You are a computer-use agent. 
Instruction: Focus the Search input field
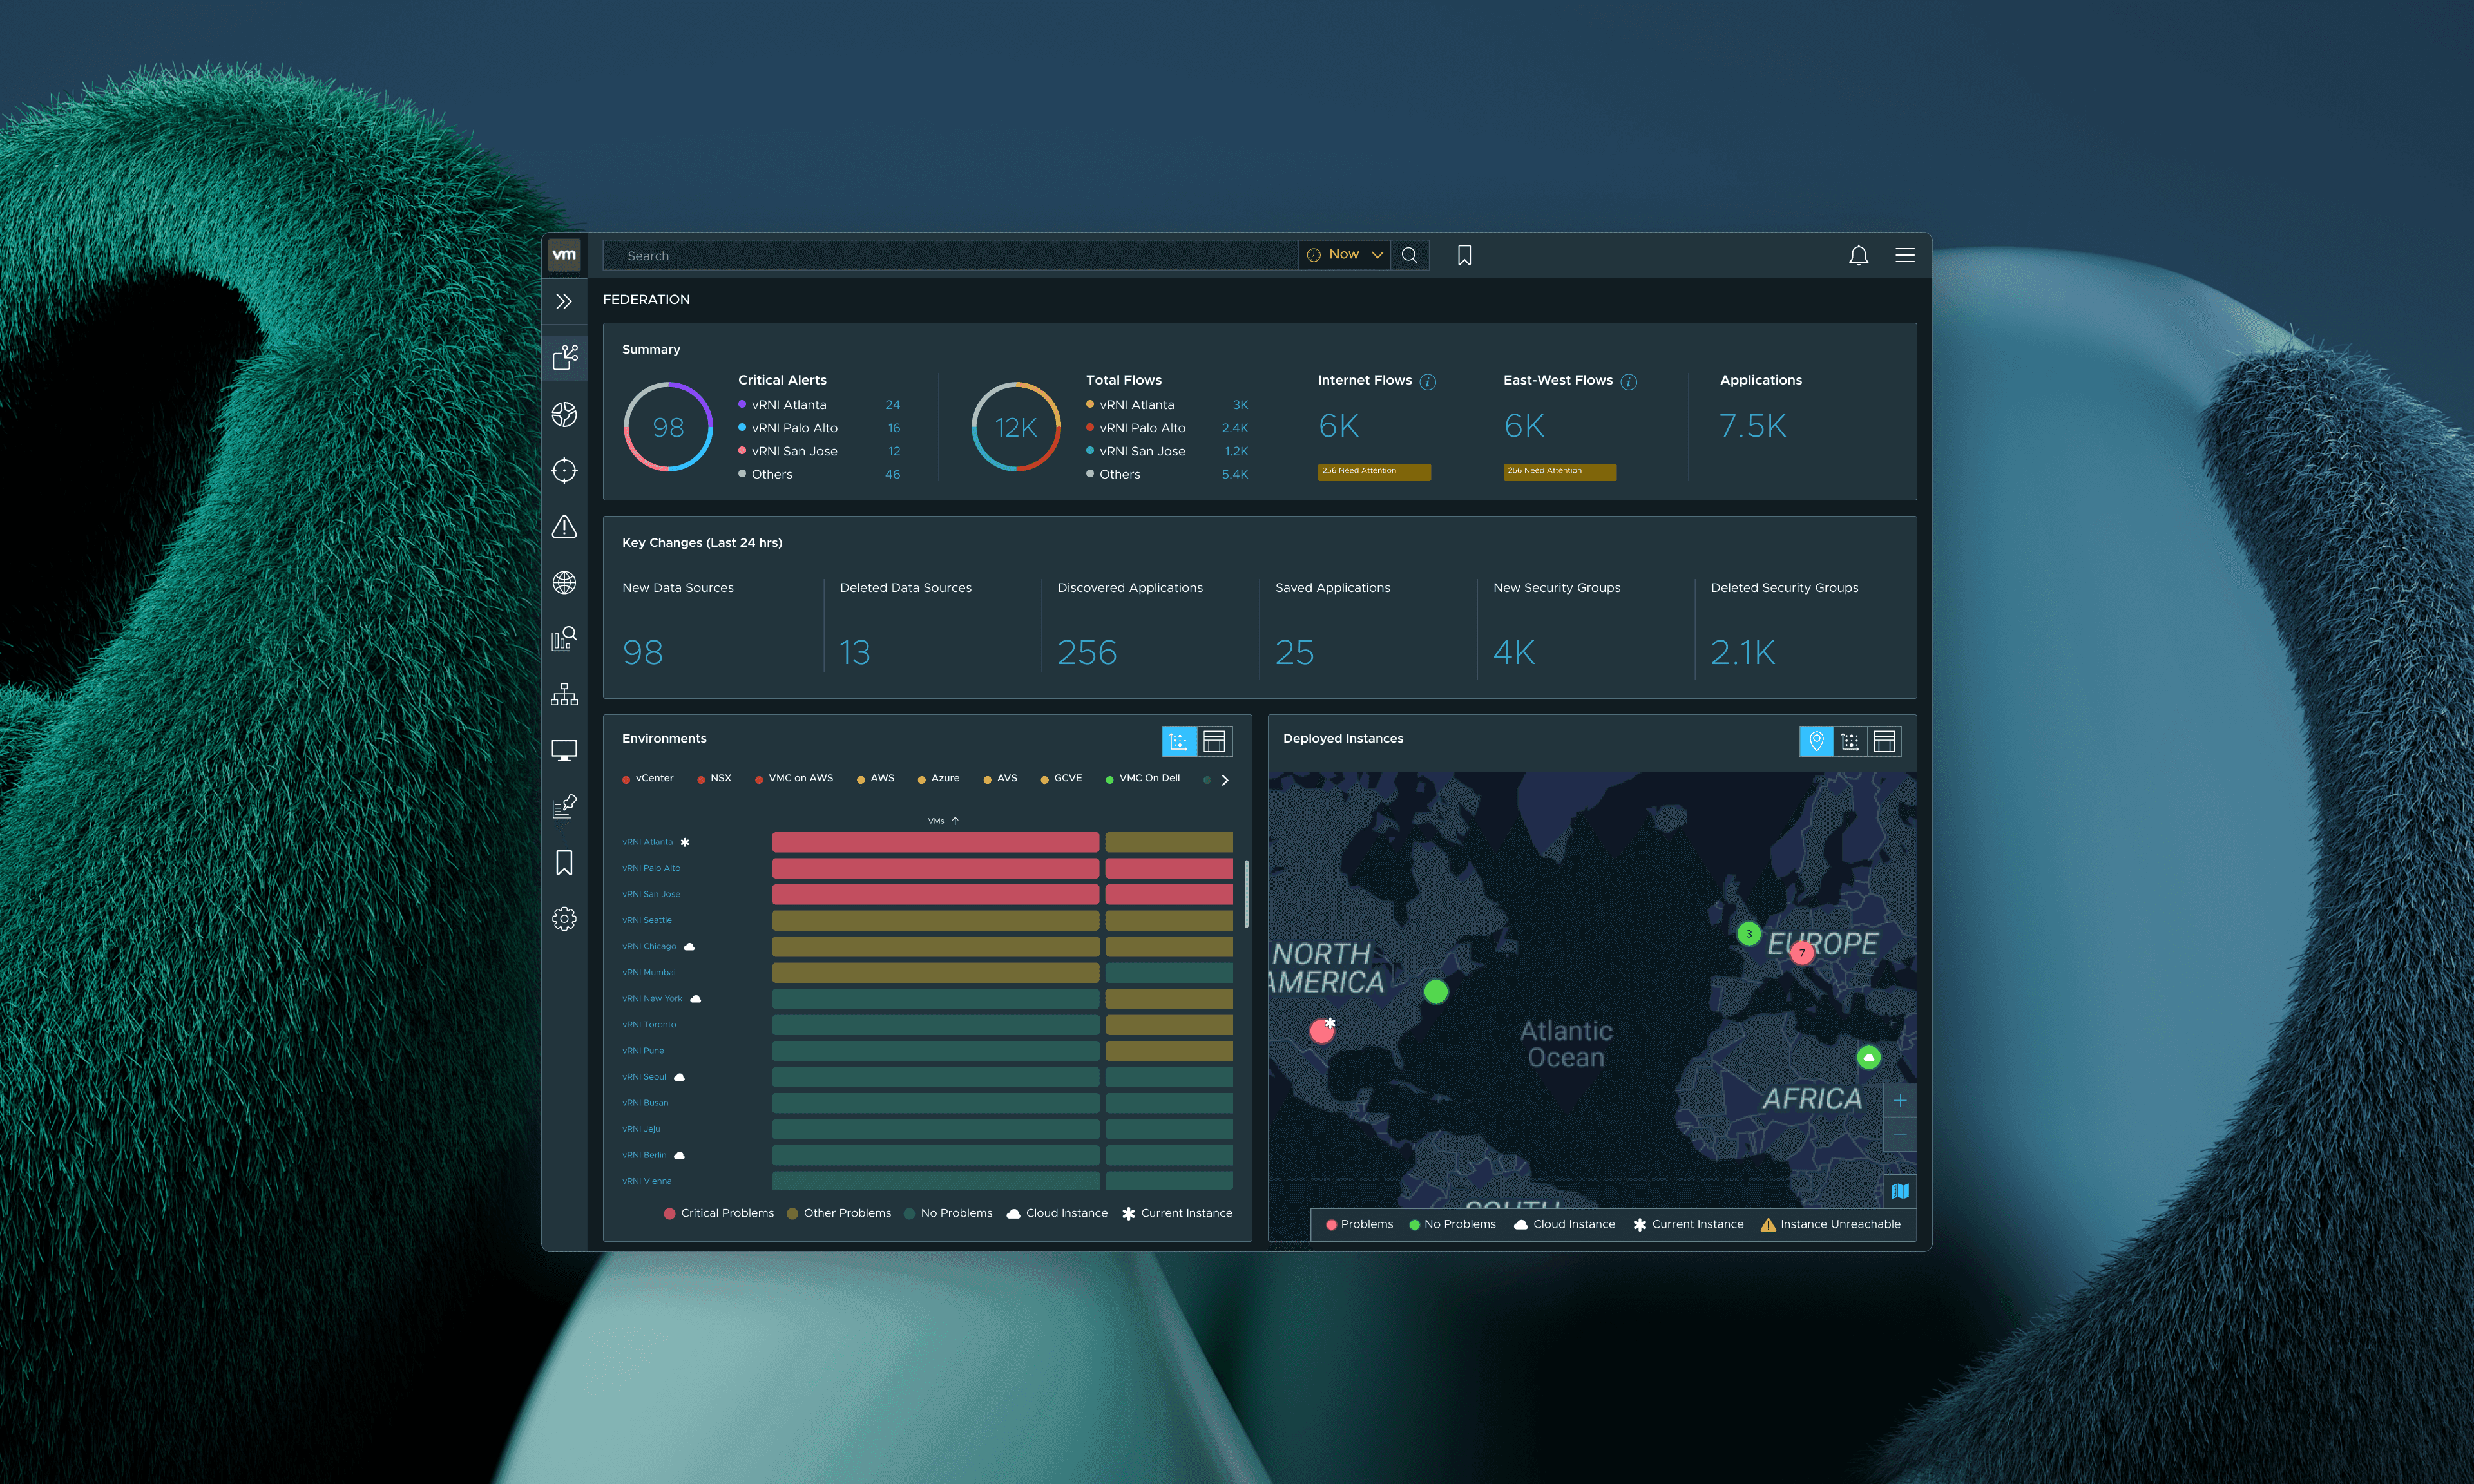point(950,255)
